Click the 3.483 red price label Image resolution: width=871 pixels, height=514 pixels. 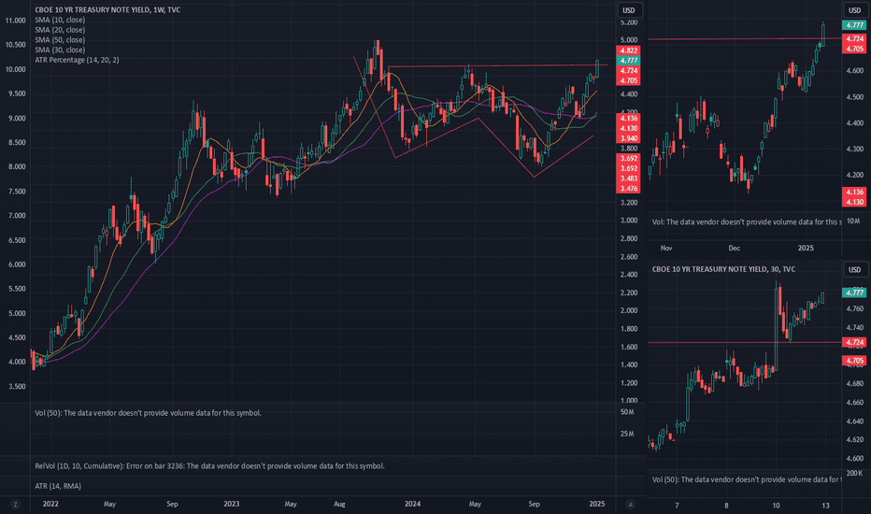pyautogui.click(x=629, y=178)
